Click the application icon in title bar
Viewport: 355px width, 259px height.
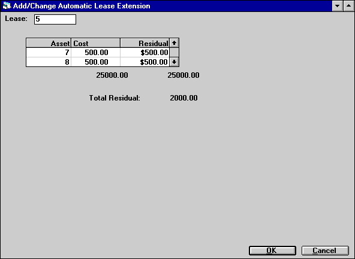click(7, 5)
